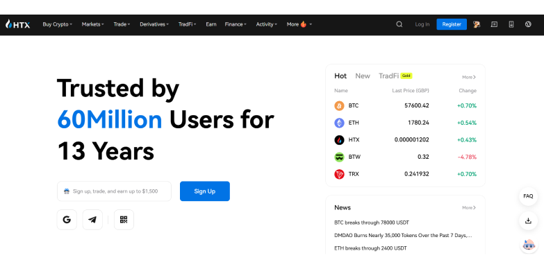The image size is (544, 269).
Task: Click the ETH price 1780.24
Action: (418, 123)
